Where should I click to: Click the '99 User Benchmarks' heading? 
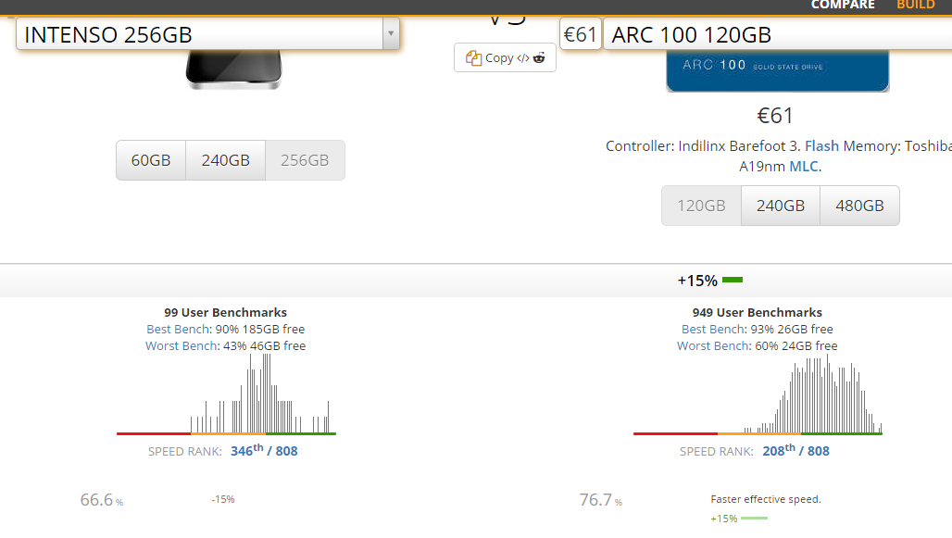point(225,313)
